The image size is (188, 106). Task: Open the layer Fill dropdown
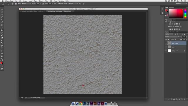click(187, 40)
